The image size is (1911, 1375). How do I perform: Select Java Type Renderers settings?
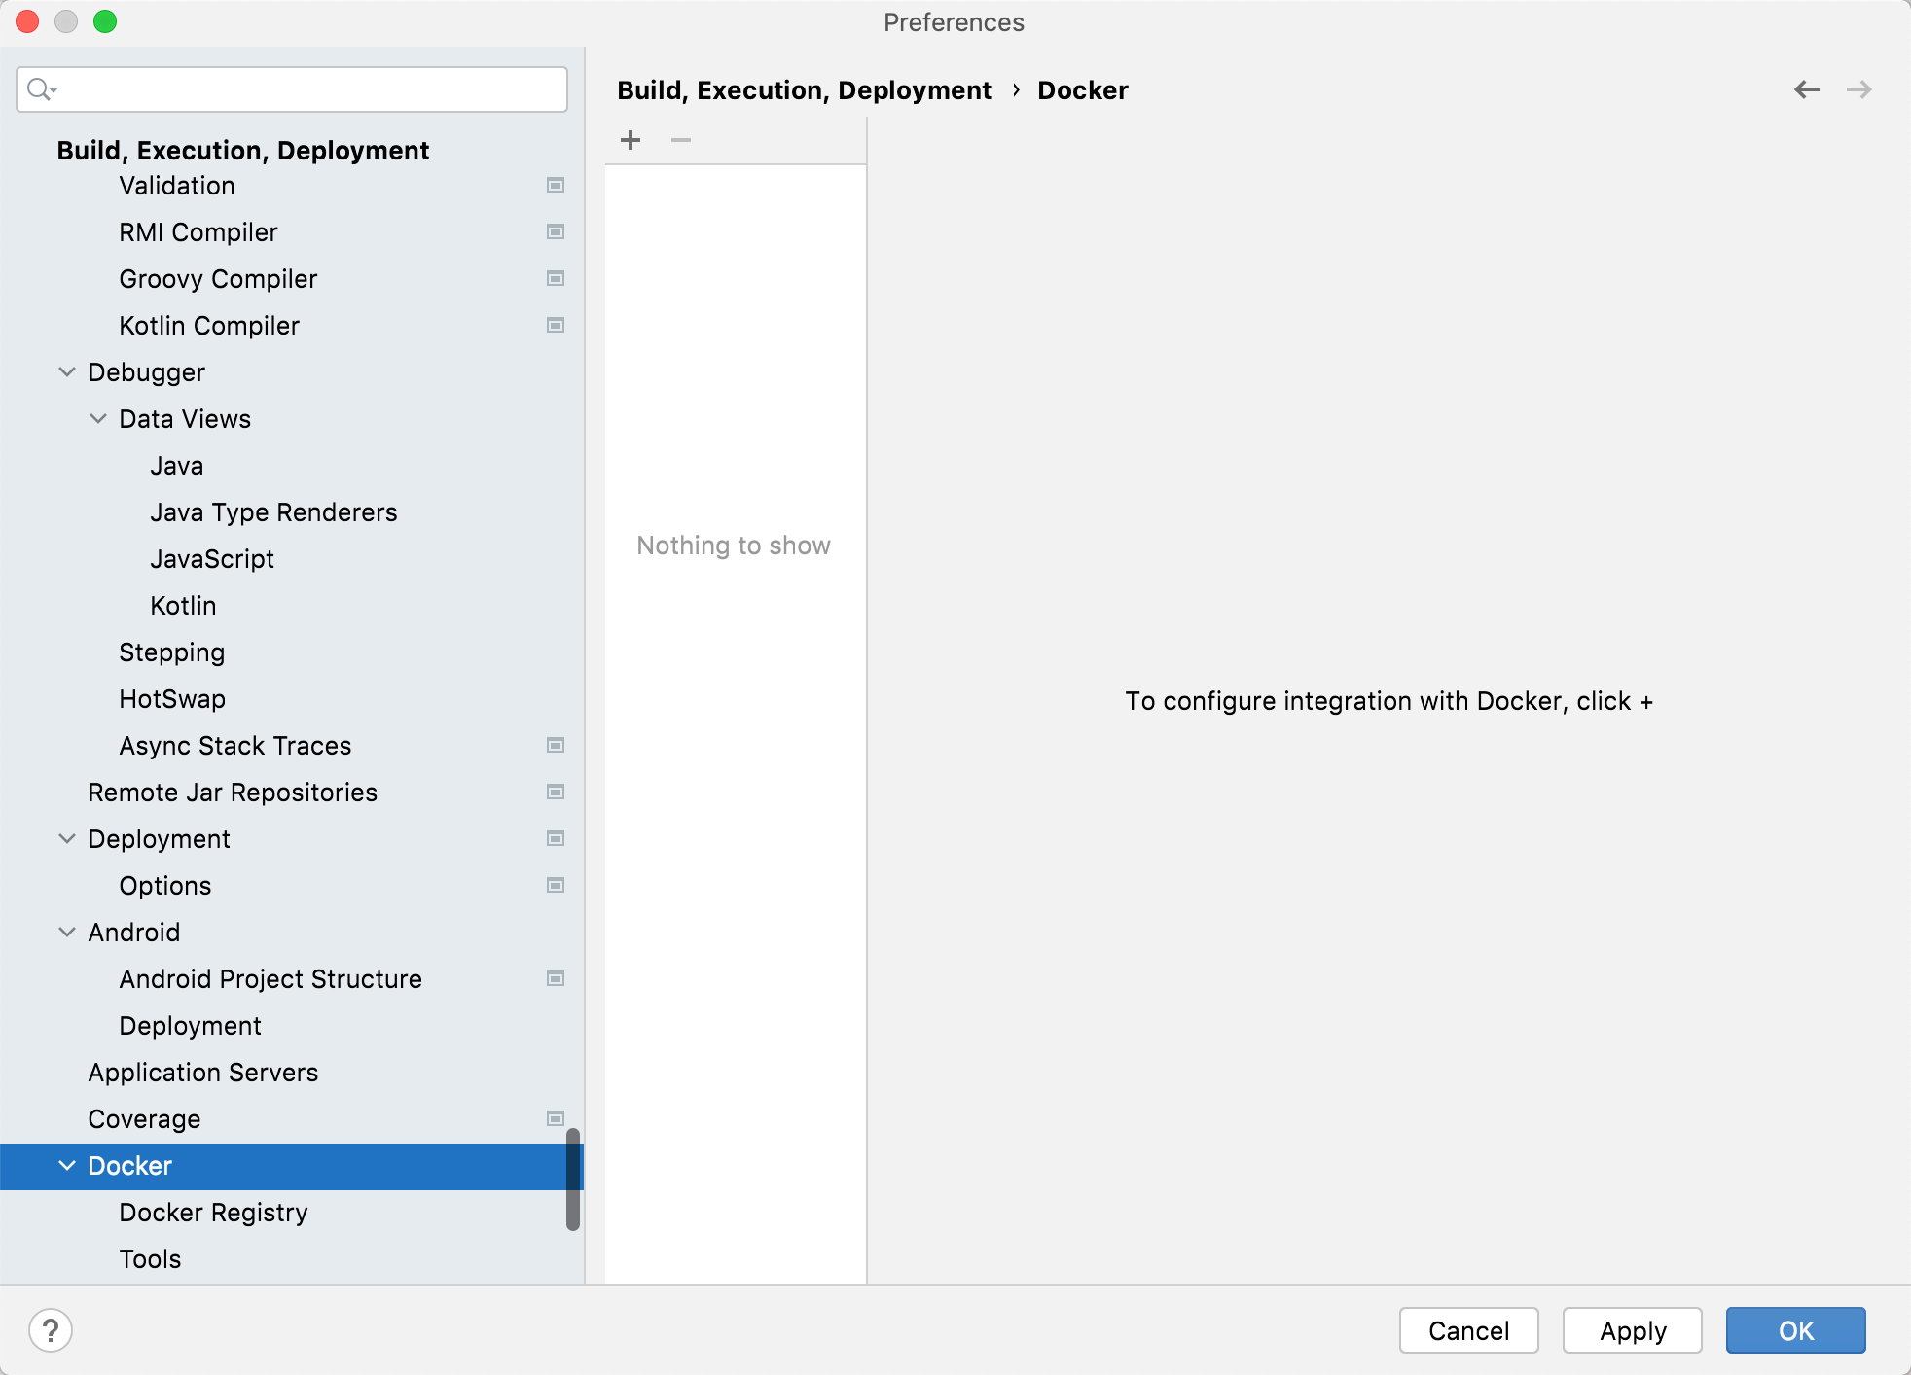coord(273,512)
